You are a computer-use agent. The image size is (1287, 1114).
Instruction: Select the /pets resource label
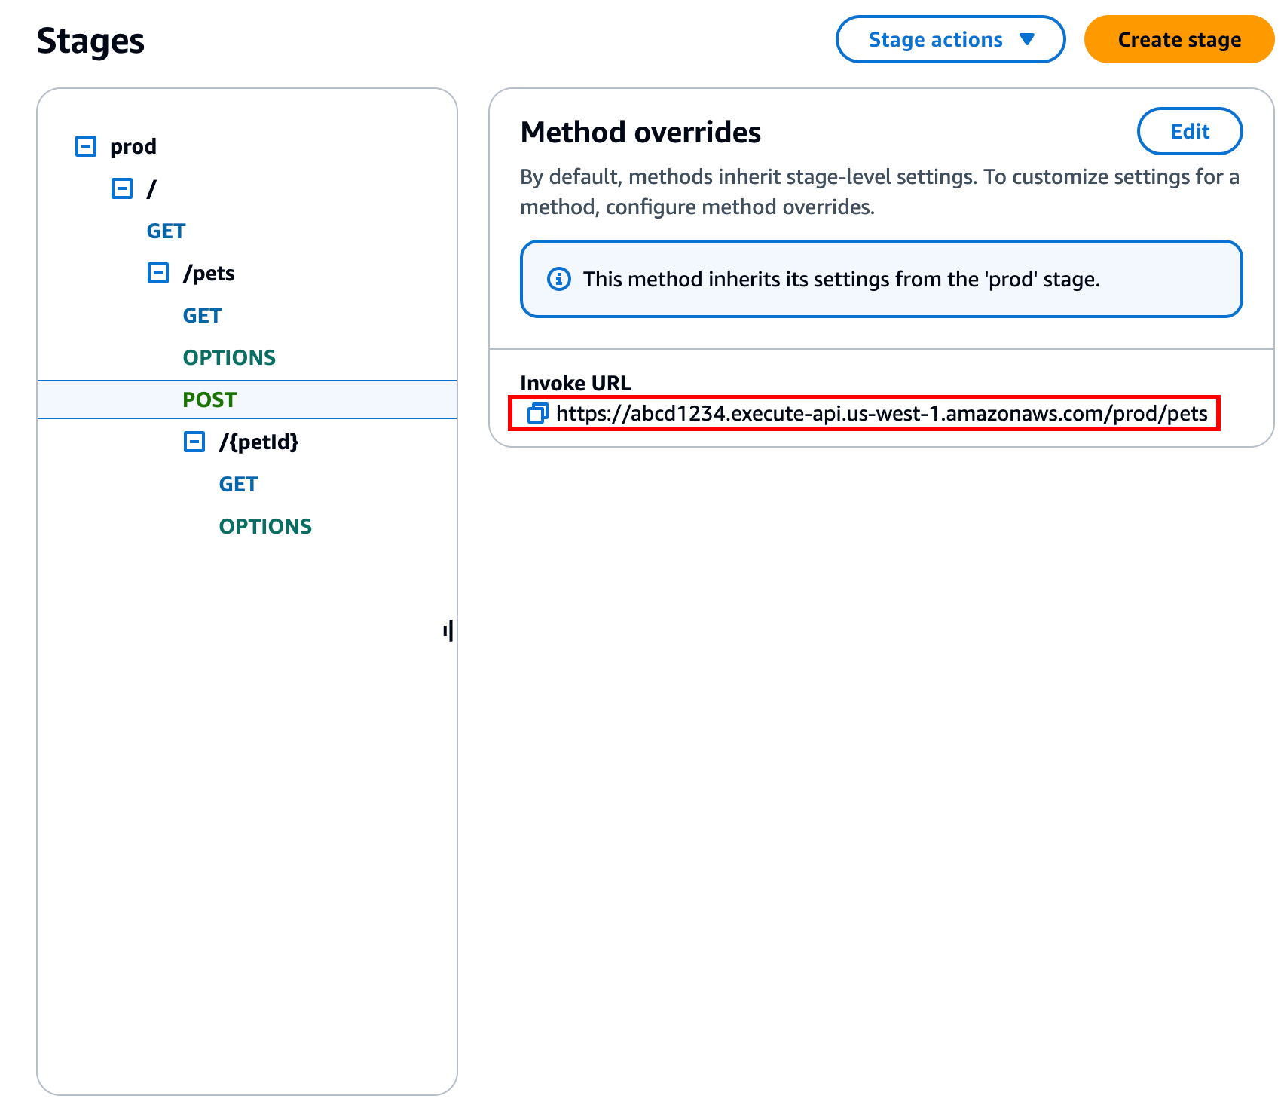coord(210,273)
